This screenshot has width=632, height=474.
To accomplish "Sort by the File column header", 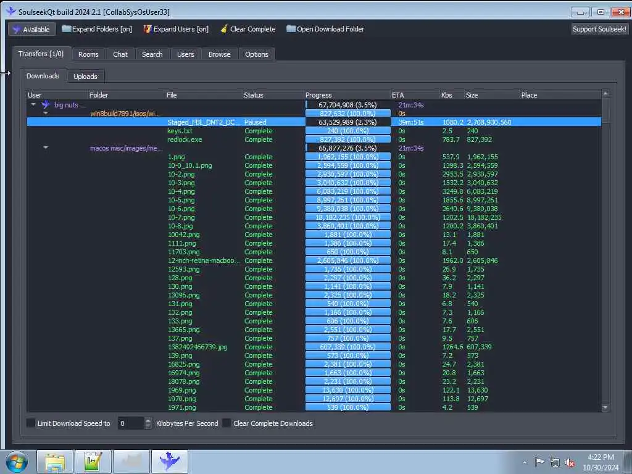I will tap(204, 95).
